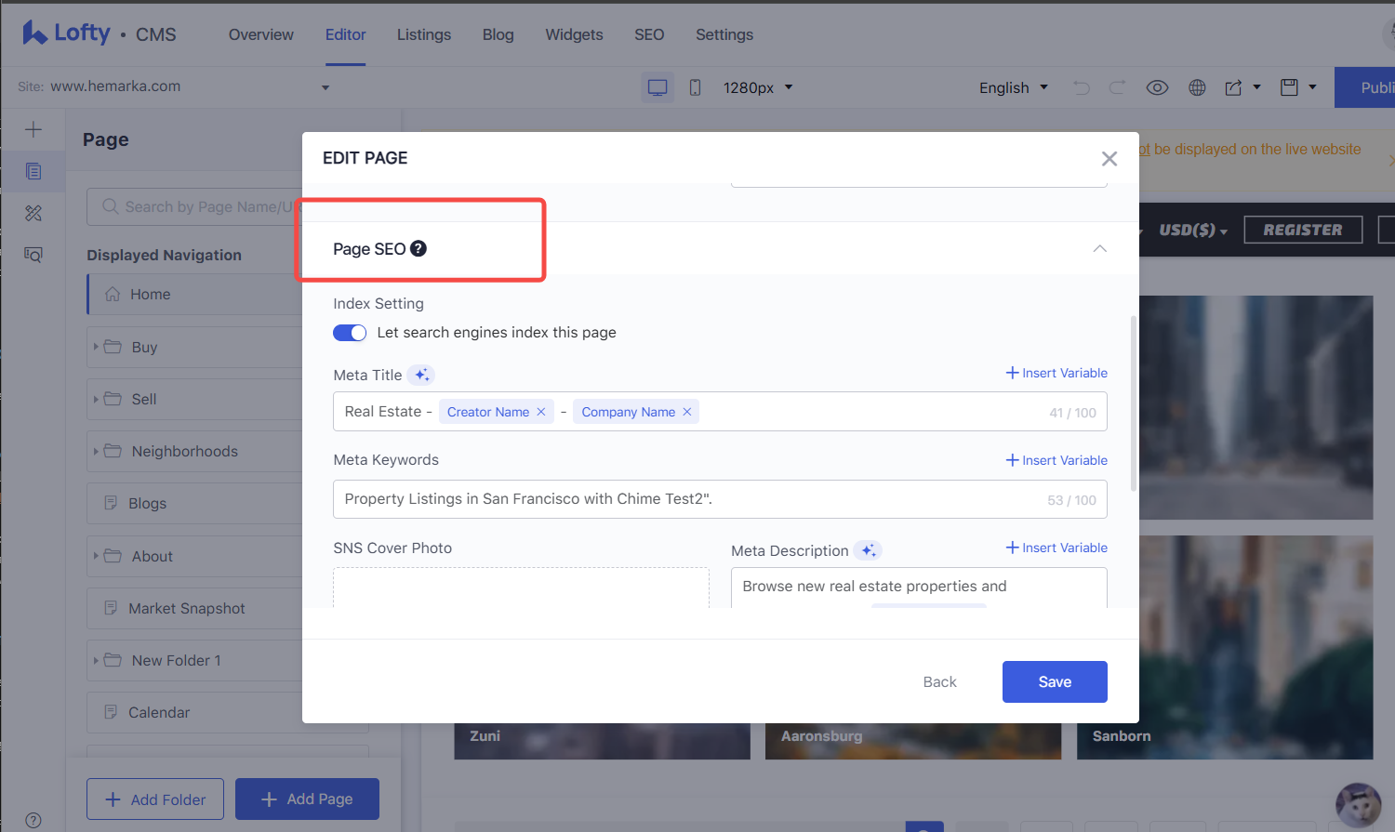Close the Edit Page dialog
Viewport: 1395px width, 832px height.
pos(1109,159)
